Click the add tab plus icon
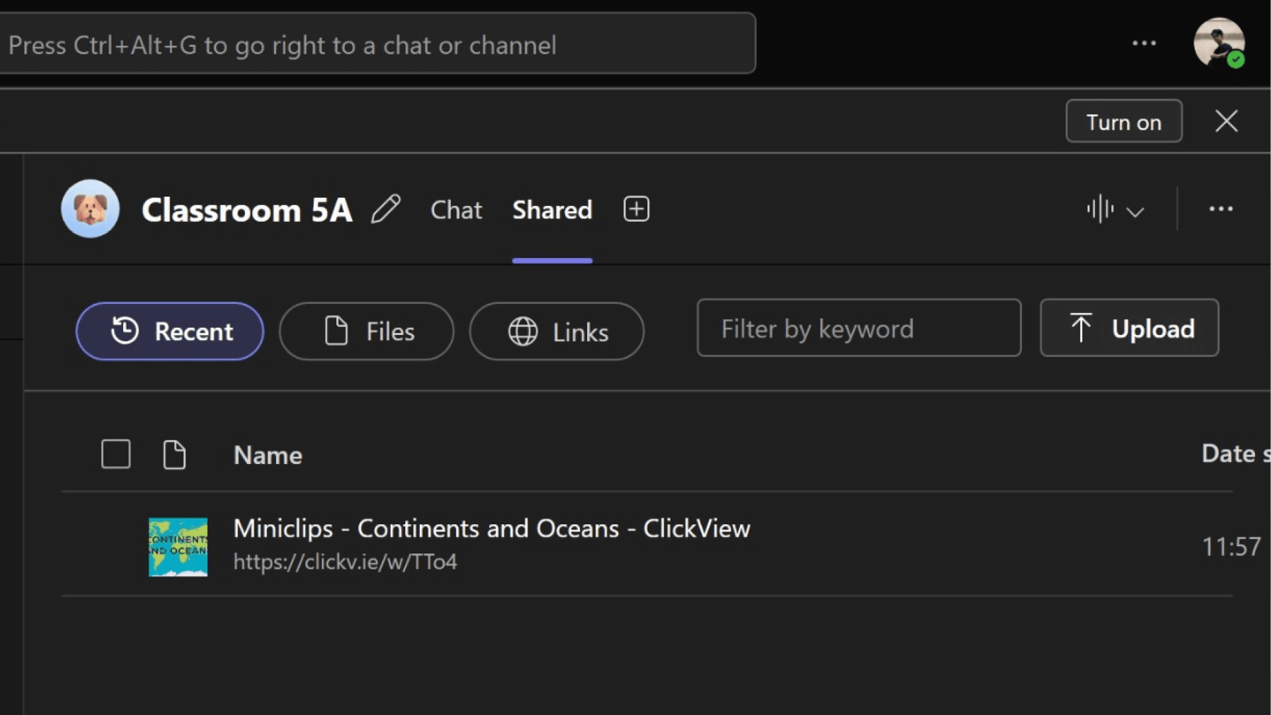Image resolution: width=1271 pixels, height=715 pixels. (635, 209)
